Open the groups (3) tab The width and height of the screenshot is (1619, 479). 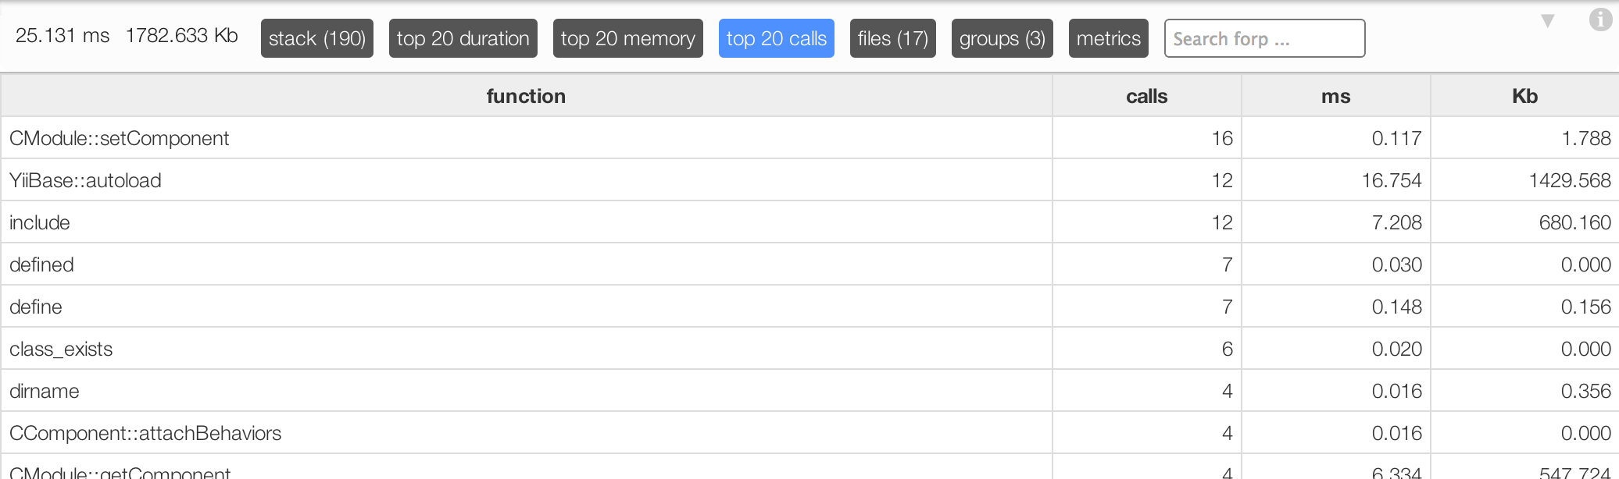1002,38
